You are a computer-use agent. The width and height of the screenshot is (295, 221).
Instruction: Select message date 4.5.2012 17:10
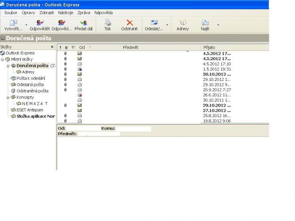[x=217, y=64]
